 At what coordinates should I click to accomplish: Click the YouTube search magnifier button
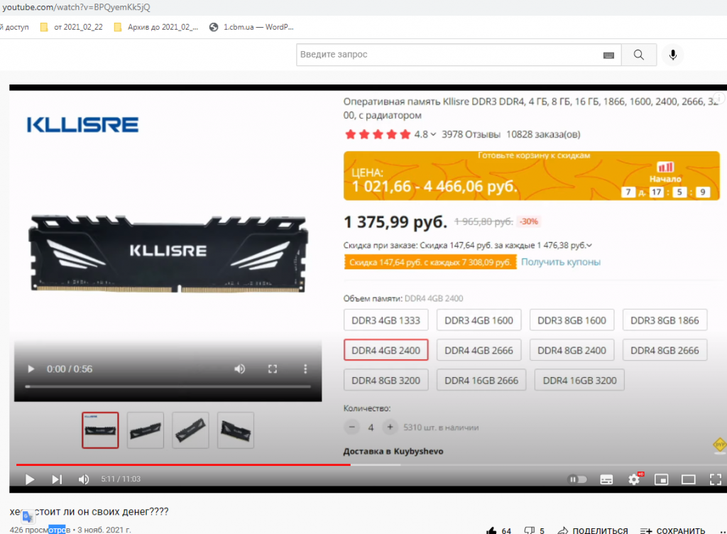(638, 55)
